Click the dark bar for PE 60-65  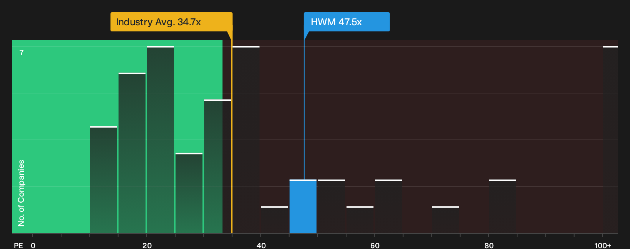pos(388,206)
